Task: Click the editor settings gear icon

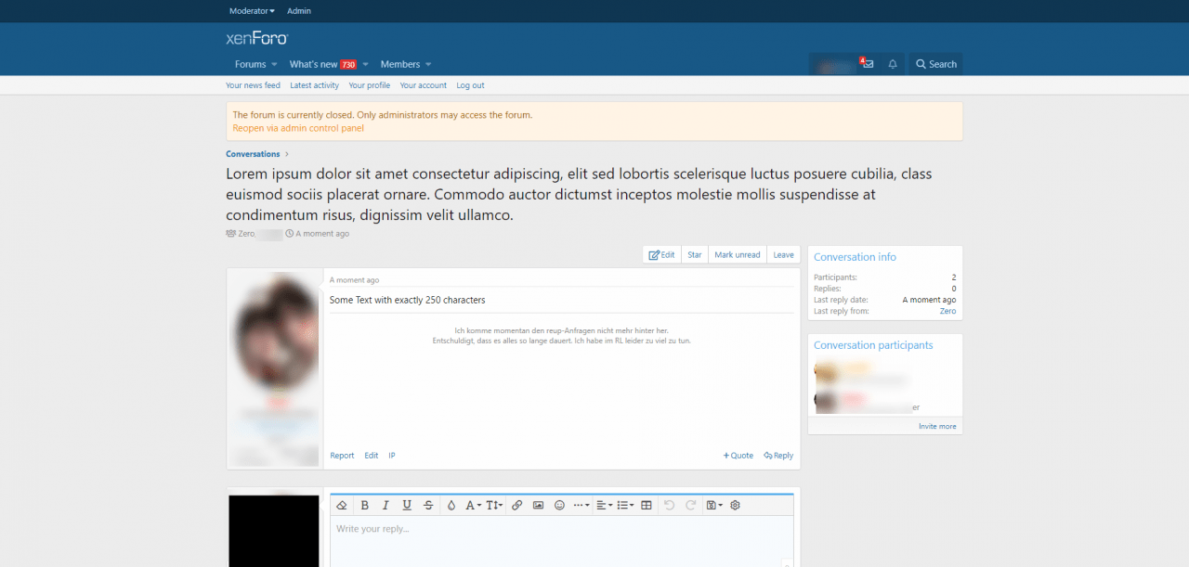Action: (735, 506)
